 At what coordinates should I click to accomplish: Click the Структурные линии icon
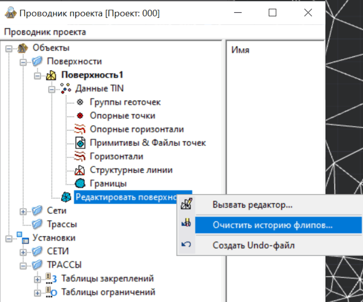(x=80, y=170)
